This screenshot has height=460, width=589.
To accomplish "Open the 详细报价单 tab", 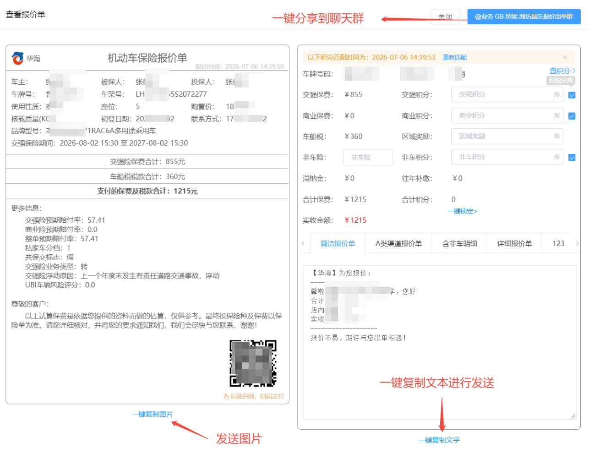I will pyautogui.click(x=514, y=243).
